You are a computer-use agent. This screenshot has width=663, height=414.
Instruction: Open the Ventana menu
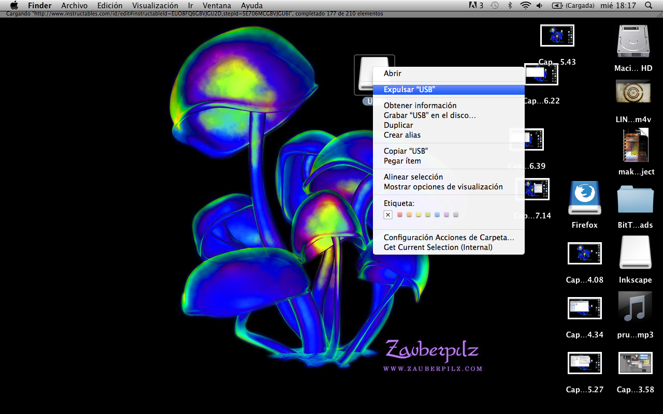point(217,6)
